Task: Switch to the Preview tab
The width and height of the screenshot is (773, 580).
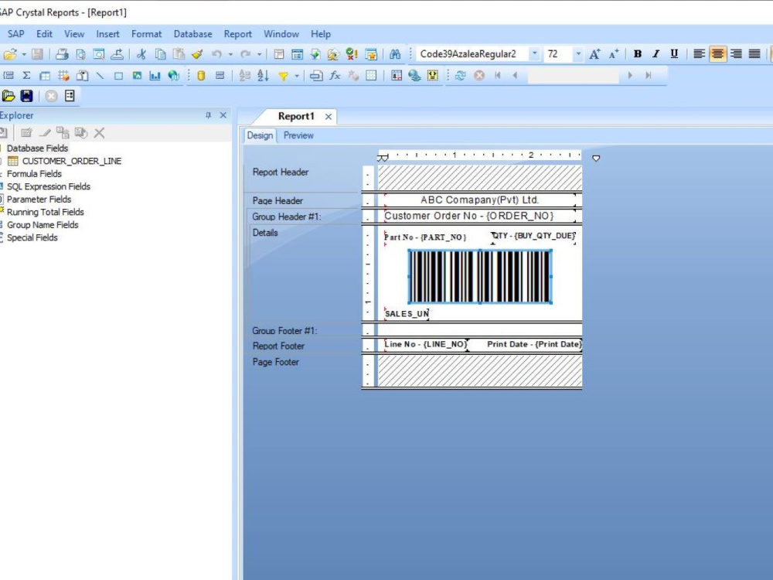Action: (298, 135)
